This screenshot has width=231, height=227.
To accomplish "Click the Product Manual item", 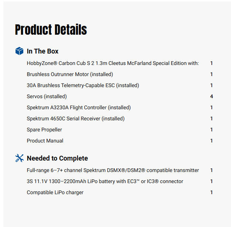I will 45,141.
